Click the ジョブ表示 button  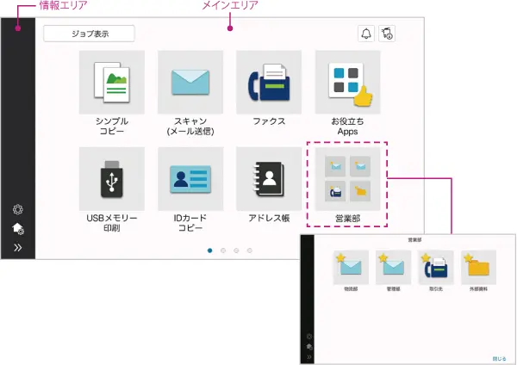(89, 34)
